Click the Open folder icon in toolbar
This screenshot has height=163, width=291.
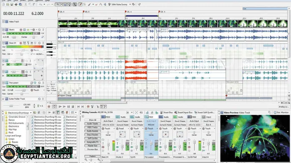pos(8,4)
